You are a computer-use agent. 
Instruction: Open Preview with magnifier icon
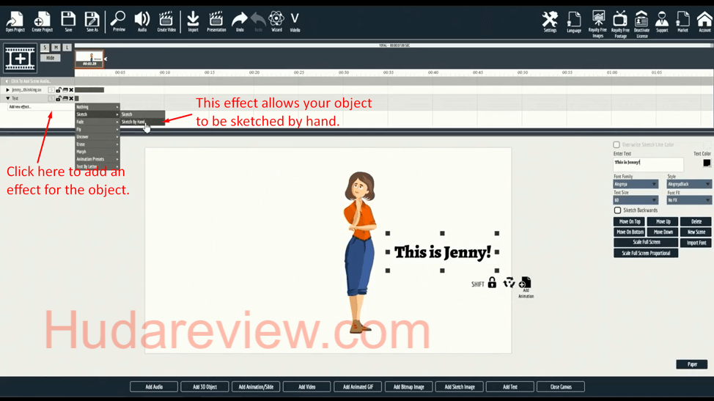(x=119, y=21)
